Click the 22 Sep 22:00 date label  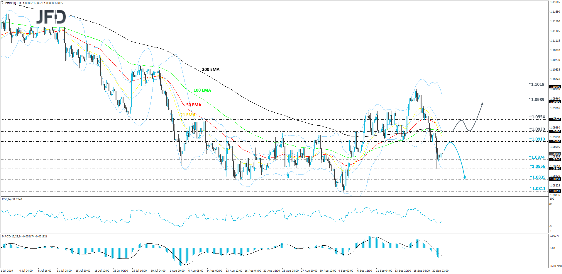(440, 271)
